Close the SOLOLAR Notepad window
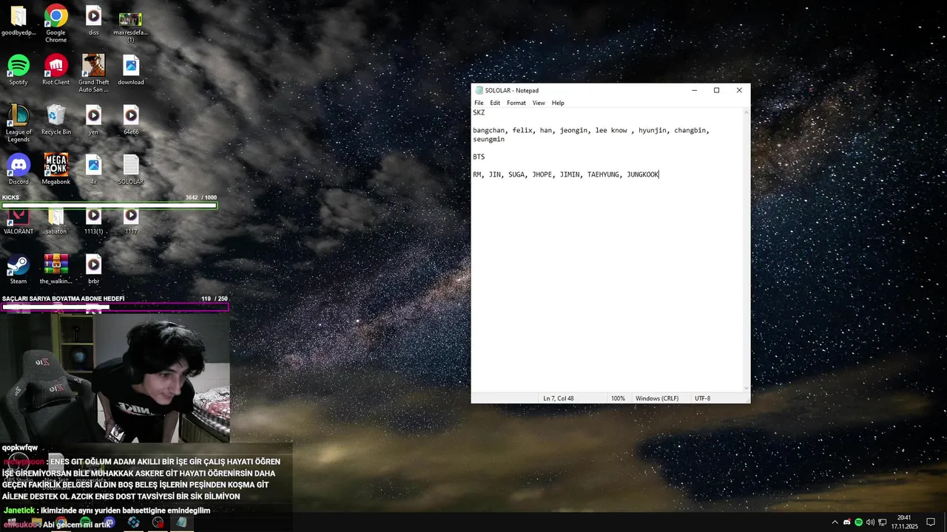Viewport: 947px width, 532px height. [x=739, y=90]
